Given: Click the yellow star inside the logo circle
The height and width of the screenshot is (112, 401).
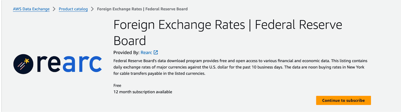Looking at the screenshot, I should tap(27, 61).
